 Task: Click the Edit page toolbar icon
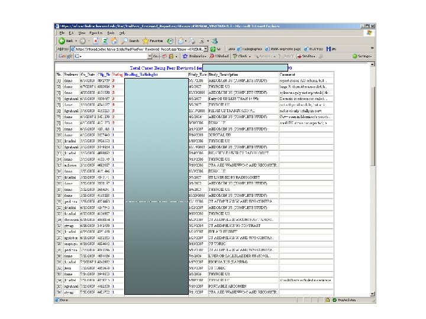[202, 41]
